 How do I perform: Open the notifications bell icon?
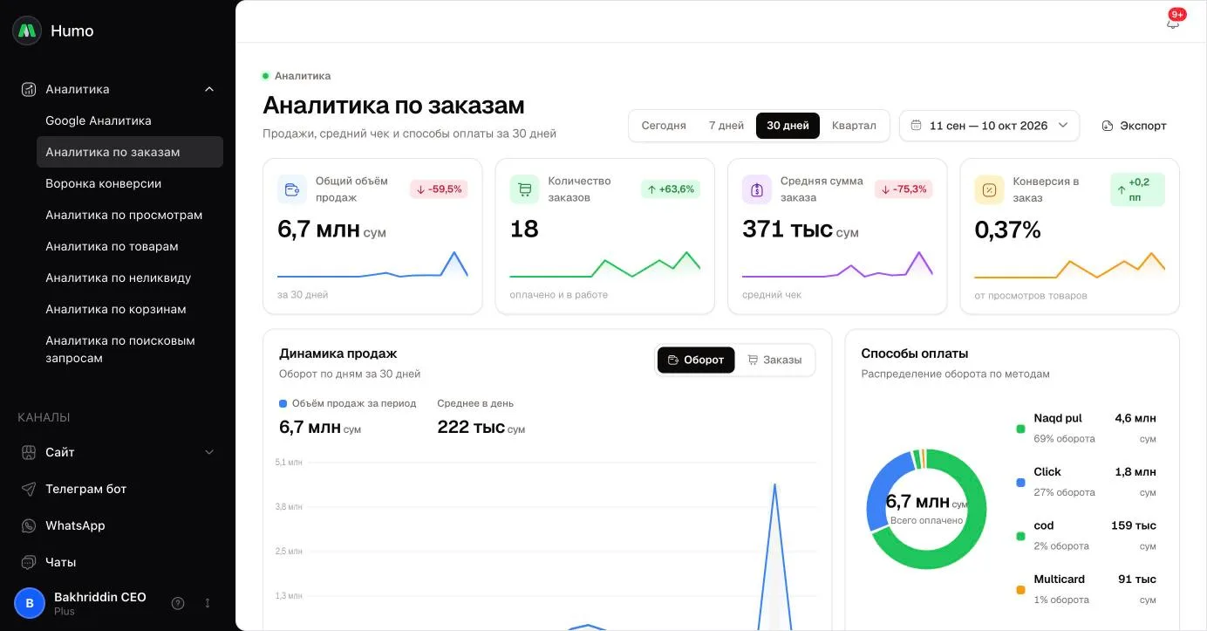coord(1173,23)
